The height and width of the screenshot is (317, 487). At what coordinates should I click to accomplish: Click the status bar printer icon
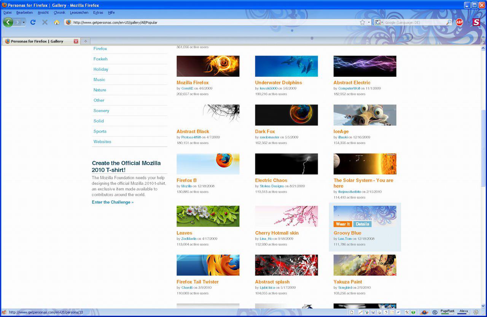point(379,312)
